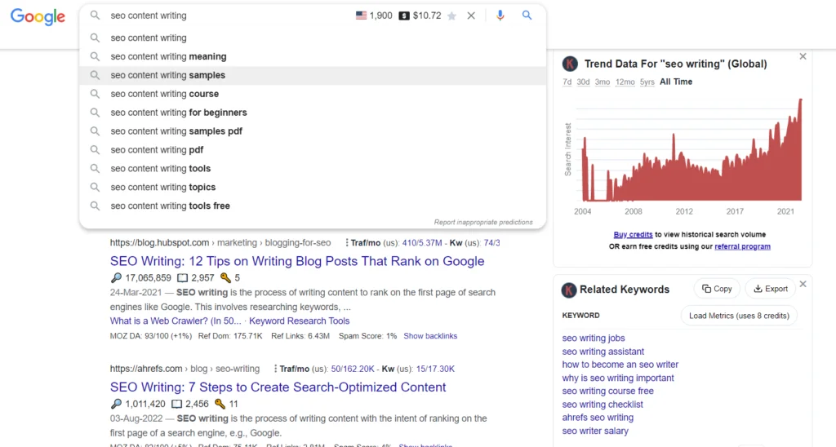Viewport: 836px width, 447px height.
Task: Click Show backlinks for HubSpot result
Action: tap(430, 336)
